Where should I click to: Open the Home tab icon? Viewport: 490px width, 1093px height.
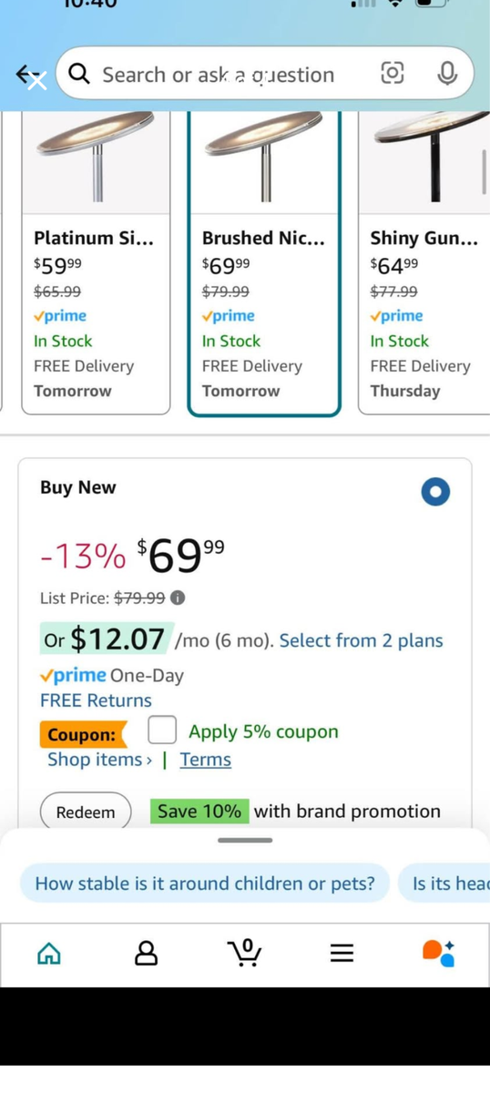(x=48, y=953)
